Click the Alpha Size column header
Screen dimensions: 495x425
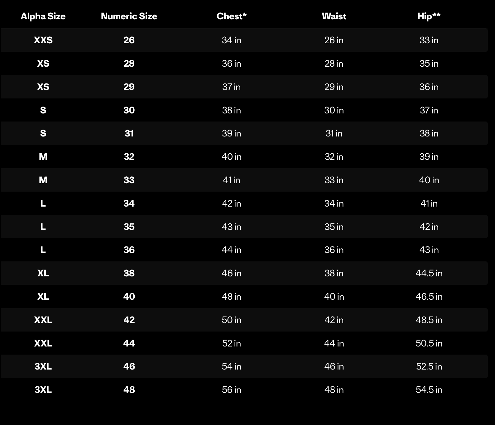pyautogui.click(x=43, y=16)
